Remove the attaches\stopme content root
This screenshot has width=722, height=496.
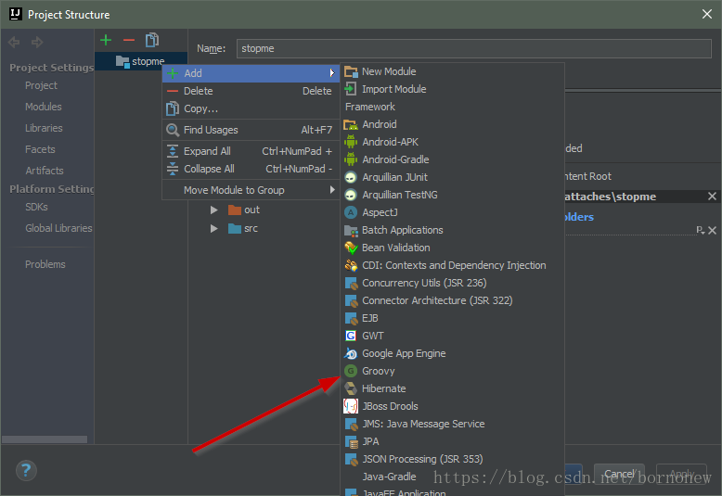point(712,197)
